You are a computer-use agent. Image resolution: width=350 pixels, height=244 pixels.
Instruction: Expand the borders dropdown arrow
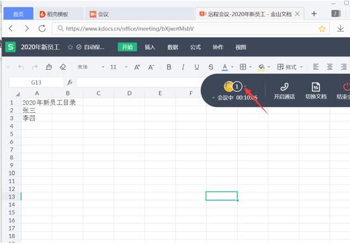pos(251,67)
